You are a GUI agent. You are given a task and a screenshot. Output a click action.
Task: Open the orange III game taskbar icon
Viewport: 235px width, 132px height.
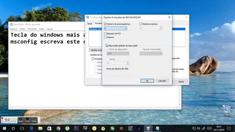pos(121,128)
